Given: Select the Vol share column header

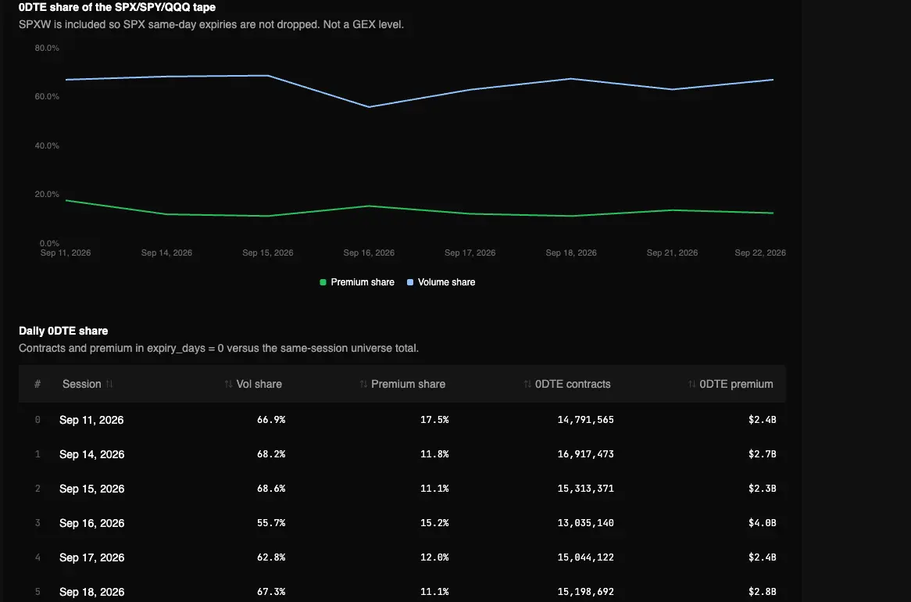Looking at the screenshot, I should (259, 384).
